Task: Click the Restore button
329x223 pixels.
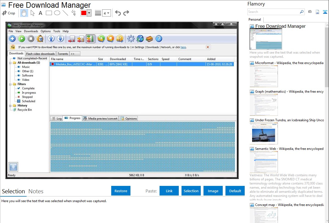Action: (x=121, y=191)
